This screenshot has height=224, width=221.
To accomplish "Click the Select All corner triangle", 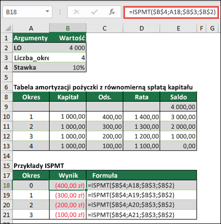I will 8,28.
